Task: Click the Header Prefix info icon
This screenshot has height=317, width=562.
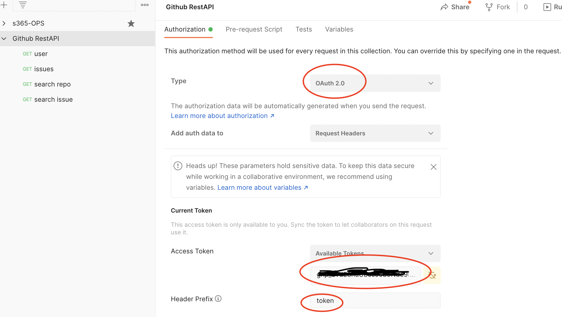Action: tap(218, 299)
